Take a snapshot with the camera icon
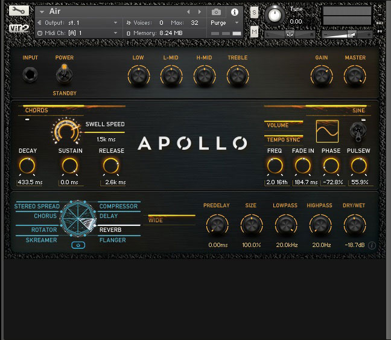 [x=216, y=11]
